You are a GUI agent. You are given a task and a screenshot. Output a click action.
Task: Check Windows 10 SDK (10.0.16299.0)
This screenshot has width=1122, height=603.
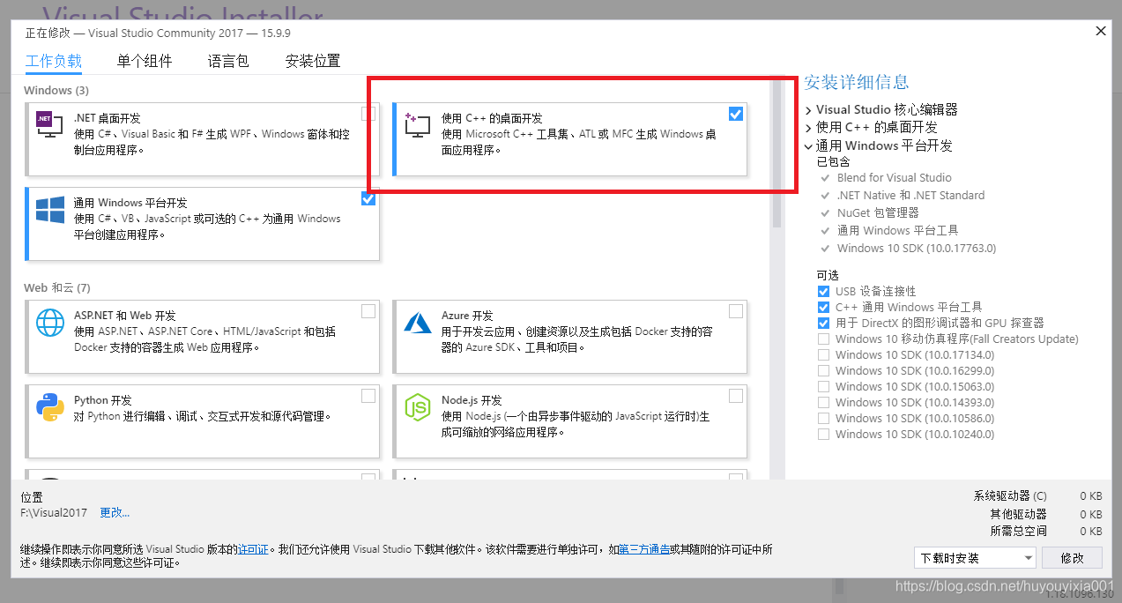[823, 370]
